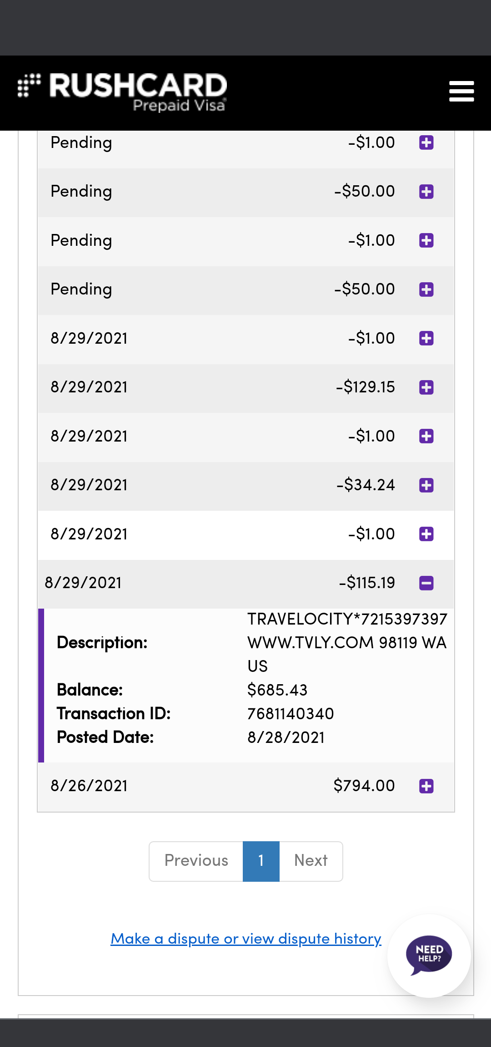Open the Need Help chat bubble
Image resolution: width=491 pixels, height=1047 pixels.
tap(429, 955)
